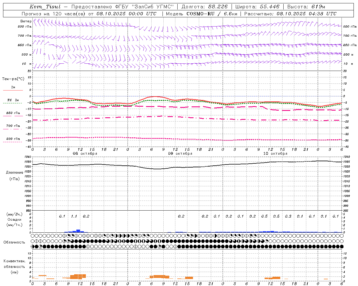Click the 850 гПа temperature legend entry
This screenshot has width=358, height=286.
[x=13, y=113]
